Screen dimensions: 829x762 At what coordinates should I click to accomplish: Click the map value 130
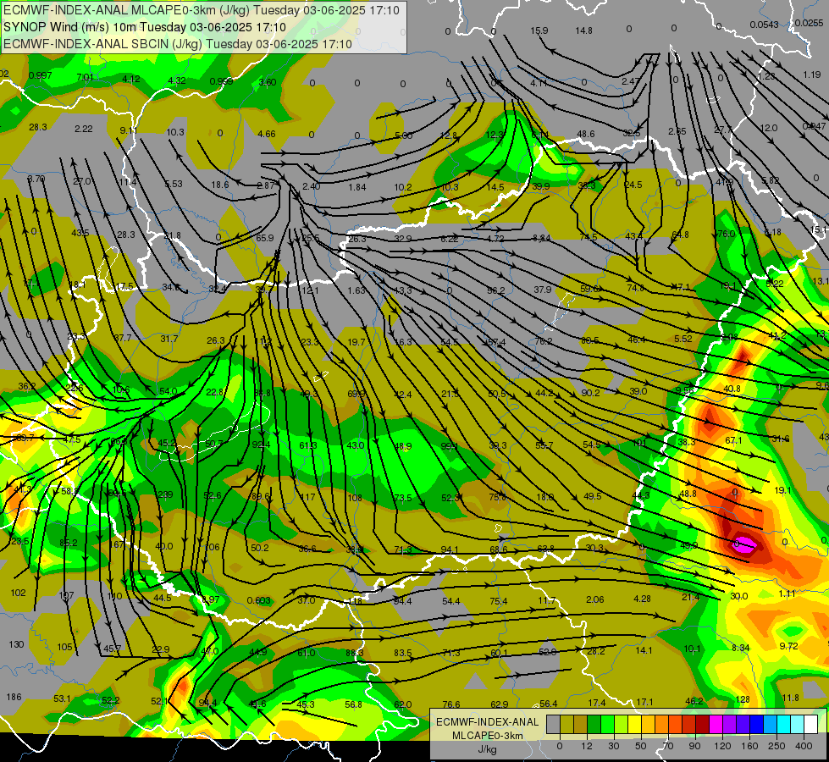(16, 644)
